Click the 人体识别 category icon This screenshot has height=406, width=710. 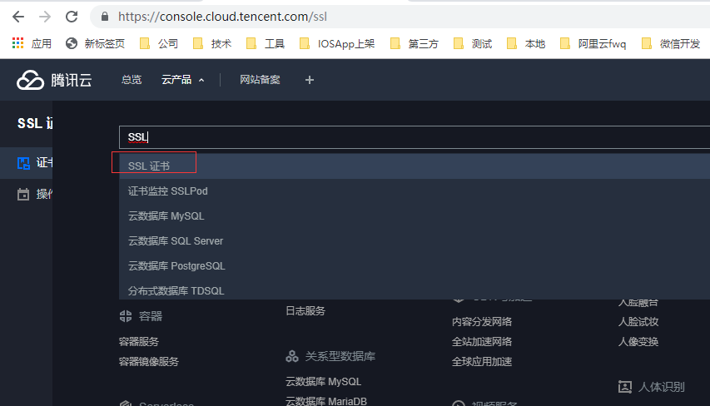tap(625, 387)
